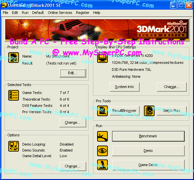The height and width of the screenshot is (180, 194).
Task: Open the Edit menu
Action: (x=15, y=13)
